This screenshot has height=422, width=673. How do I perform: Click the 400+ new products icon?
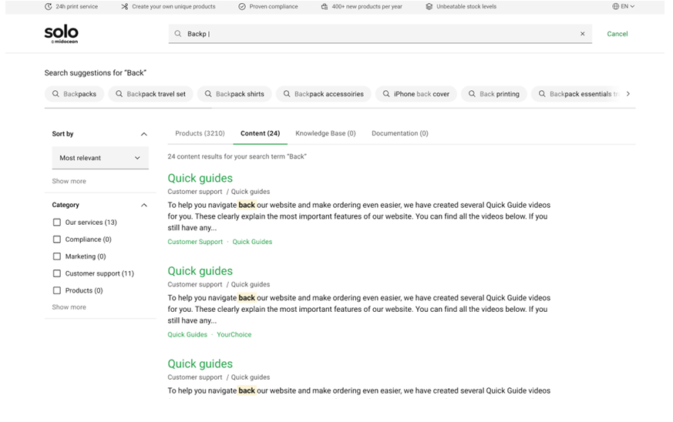(x=325, y=6)
